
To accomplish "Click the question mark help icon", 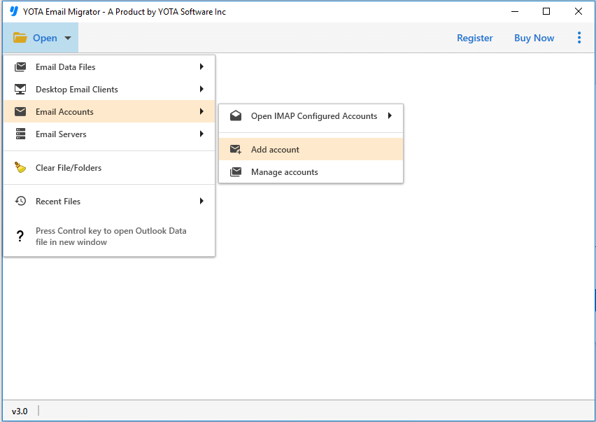I will (20, 236).
